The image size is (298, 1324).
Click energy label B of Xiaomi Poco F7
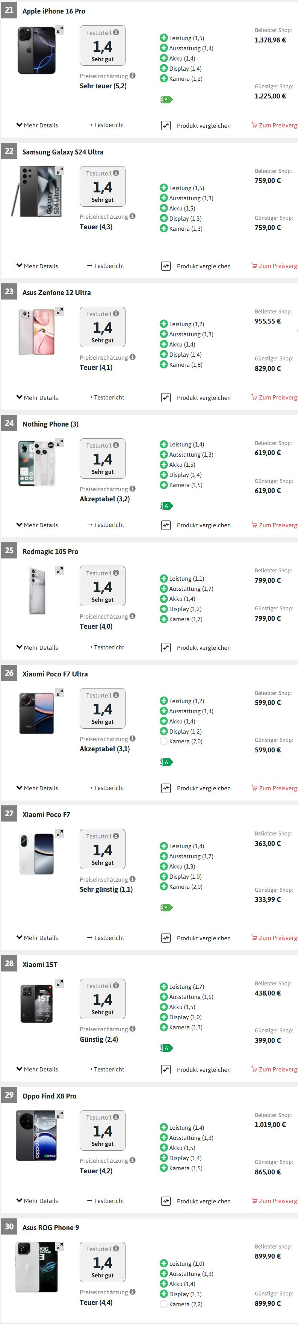(165, 907)
